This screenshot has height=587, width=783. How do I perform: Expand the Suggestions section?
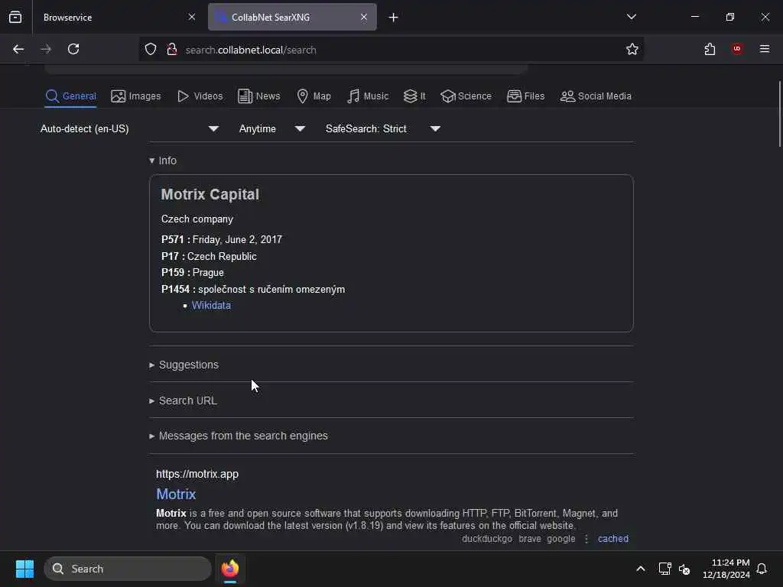point(184,365)
